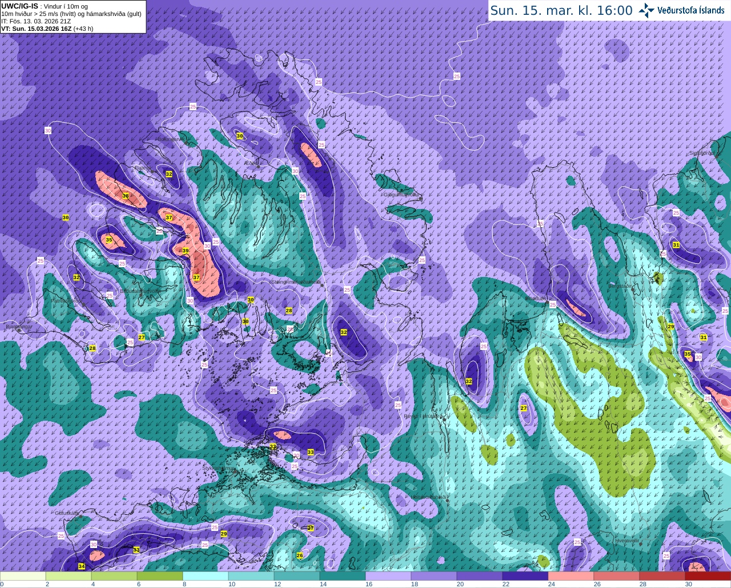Pick the purple 20–22 legend swatch
Viewport: 731px width, 588px height.
[480, 576]
